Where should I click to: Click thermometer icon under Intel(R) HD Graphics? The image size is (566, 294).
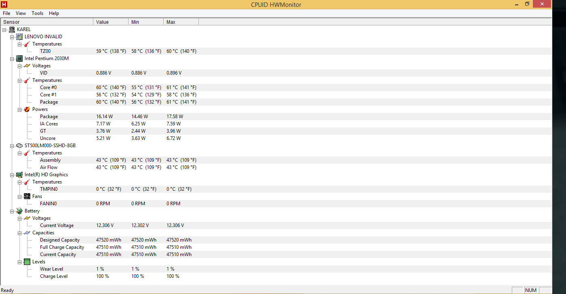[27, 182]
